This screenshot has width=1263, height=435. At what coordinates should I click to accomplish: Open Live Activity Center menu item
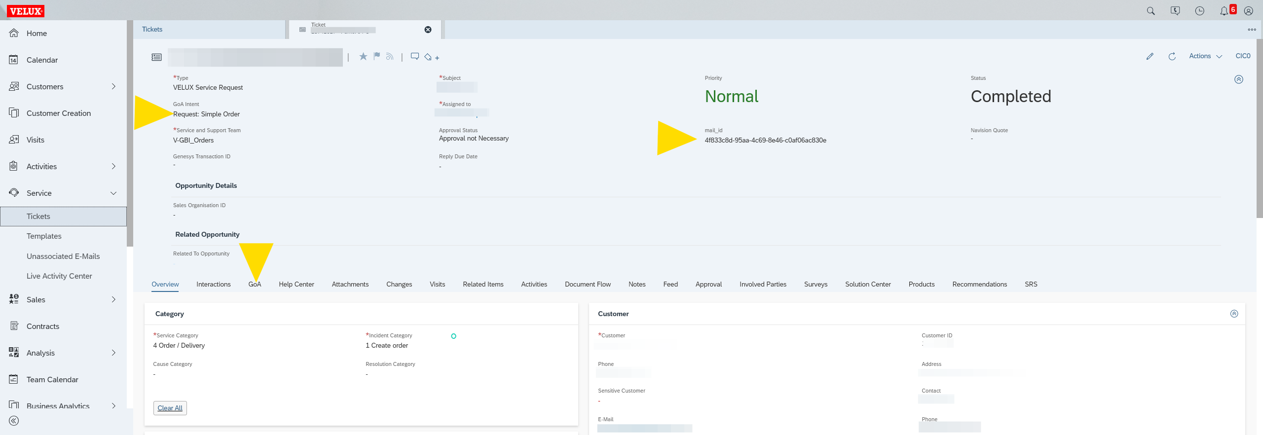(59, 276)
